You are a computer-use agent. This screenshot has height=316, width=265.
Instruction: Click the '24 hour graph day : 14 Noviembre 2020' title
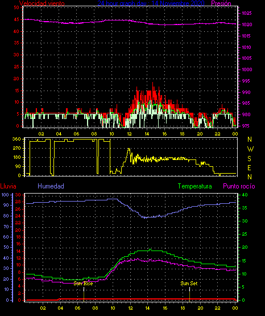point(151,3)
